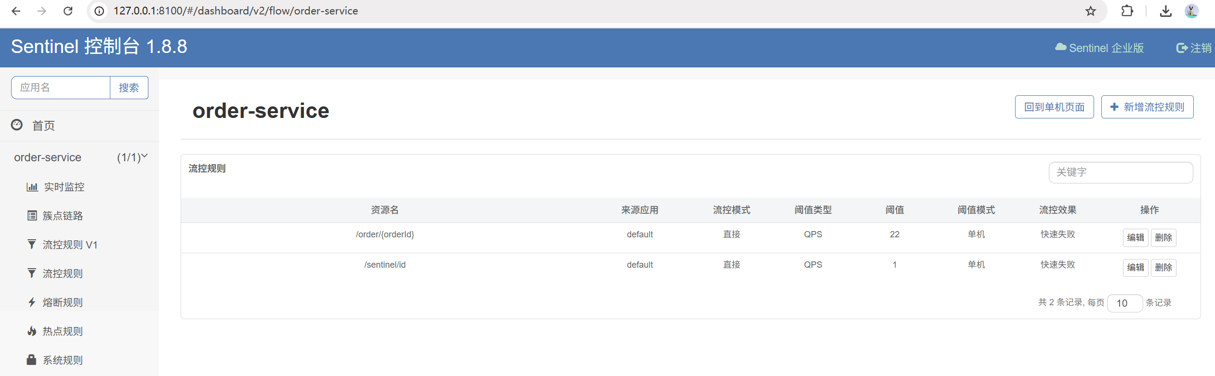Click resource name /sentinel/id

tap(385, 265)
